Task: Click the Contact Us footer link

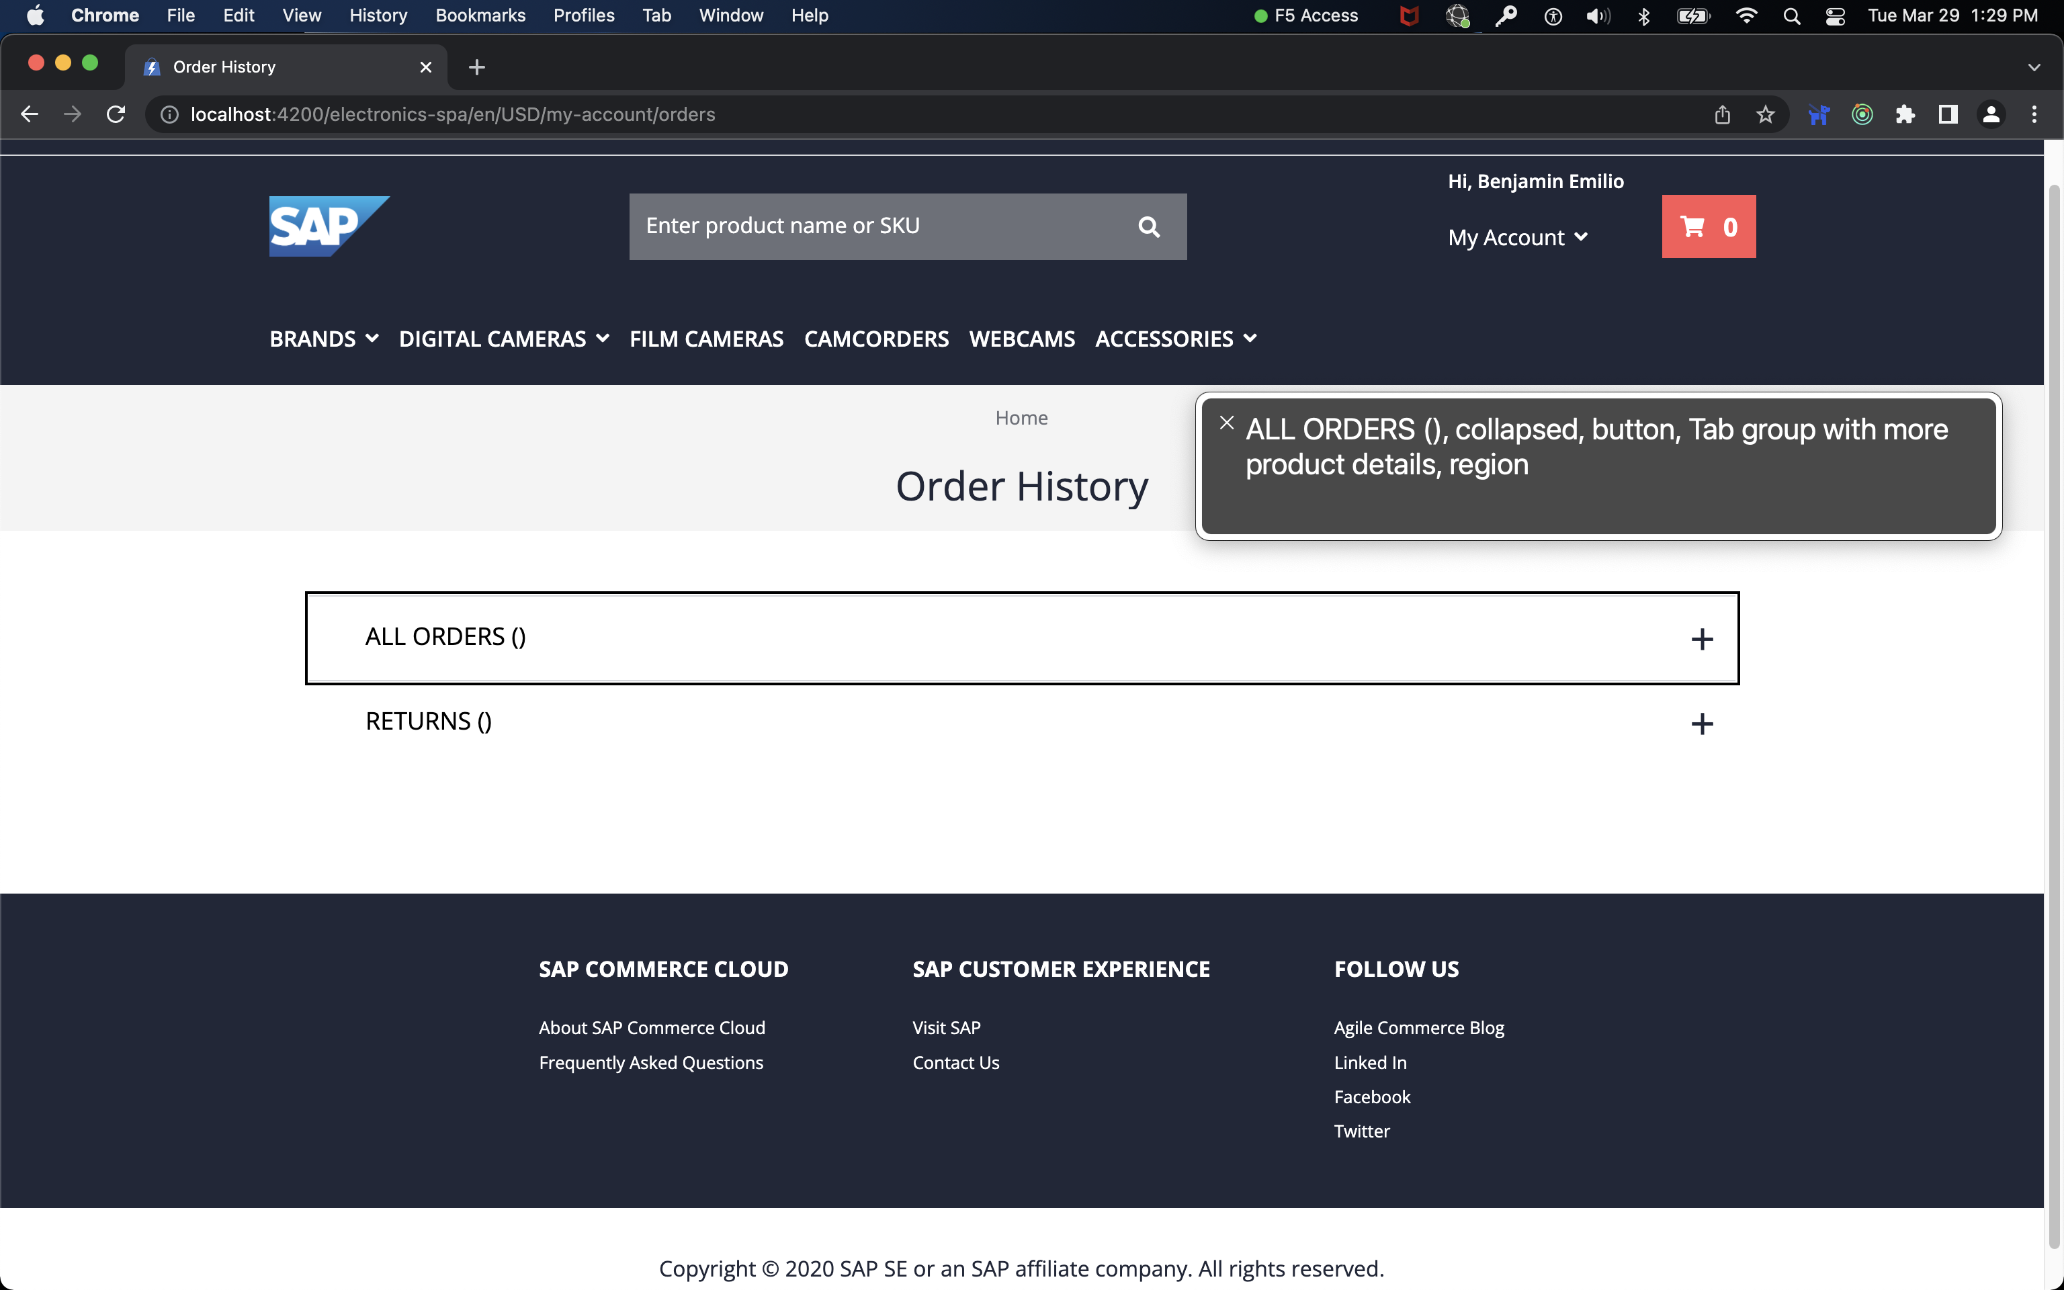Action: point(955,1062)
